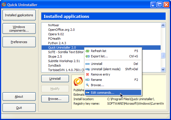Pick Rename in the context menu

pyautogui.click(x=113, y=80)
